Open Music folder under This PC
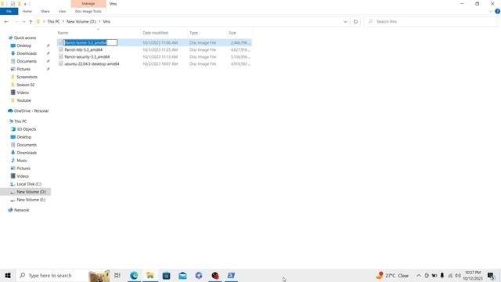Viewport: 501px width, 282px height. (22, 161)
